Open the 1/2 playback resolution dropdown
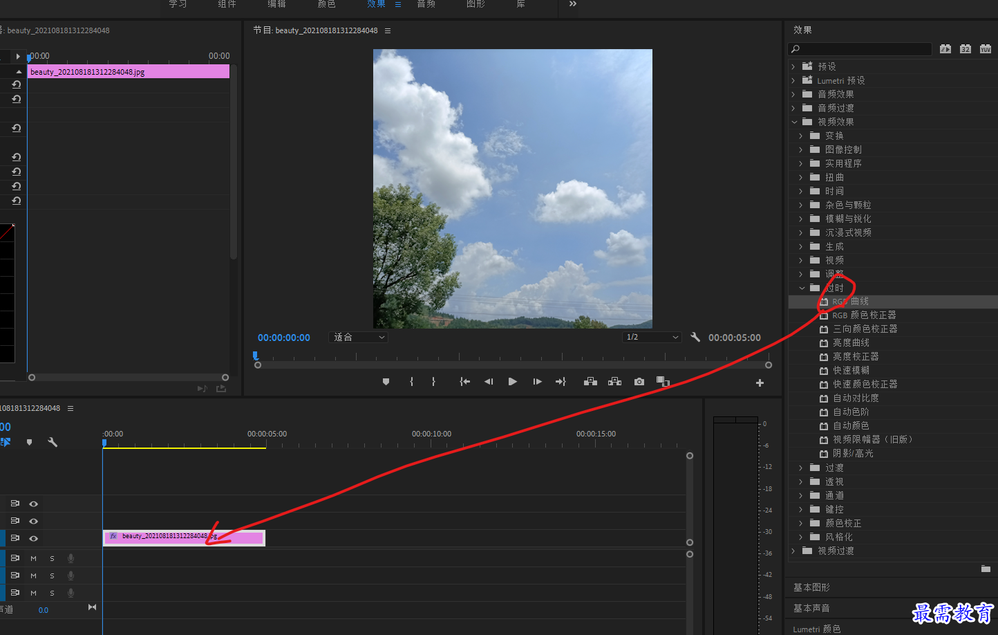 [x=652, y=337]
